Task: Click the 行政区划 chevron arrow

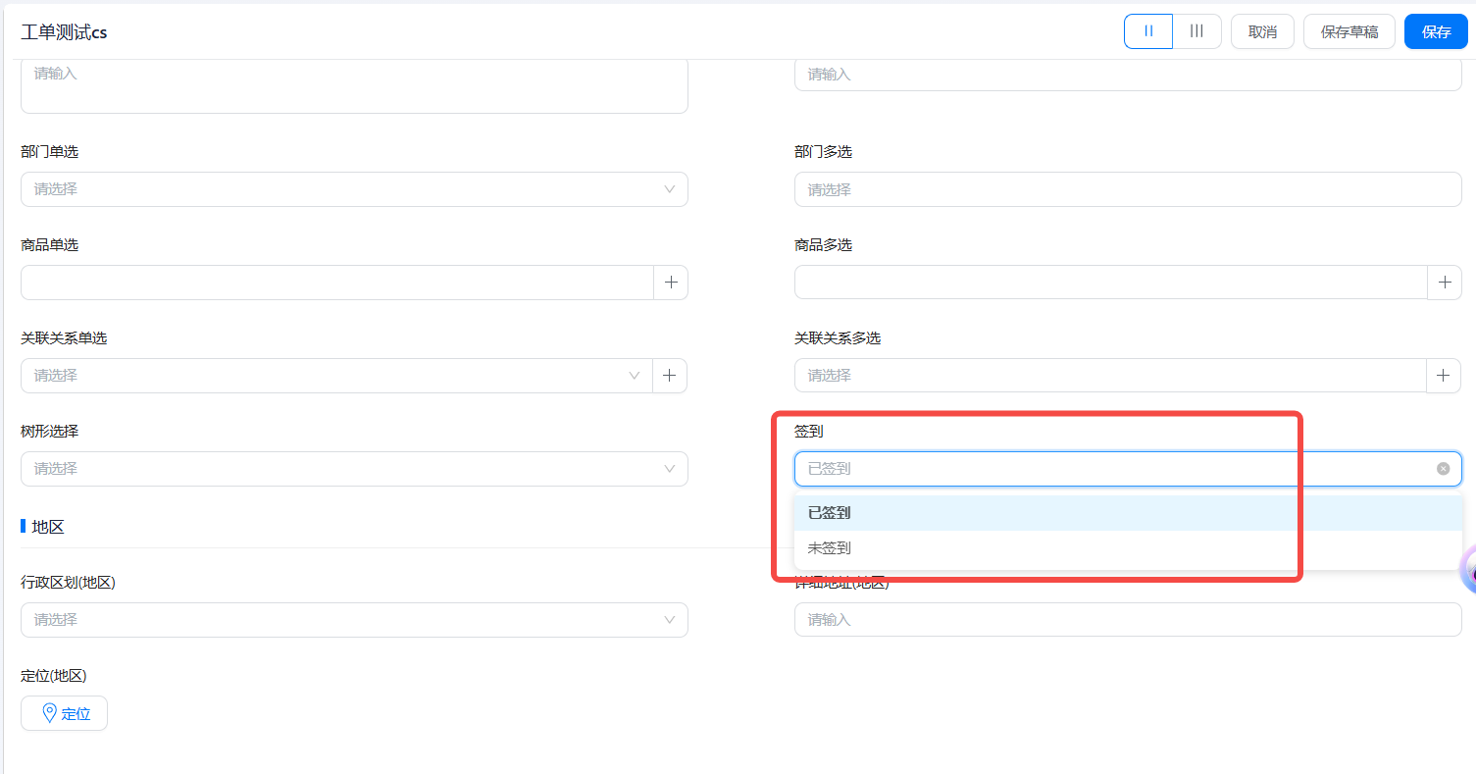Action: pos(670,620)
